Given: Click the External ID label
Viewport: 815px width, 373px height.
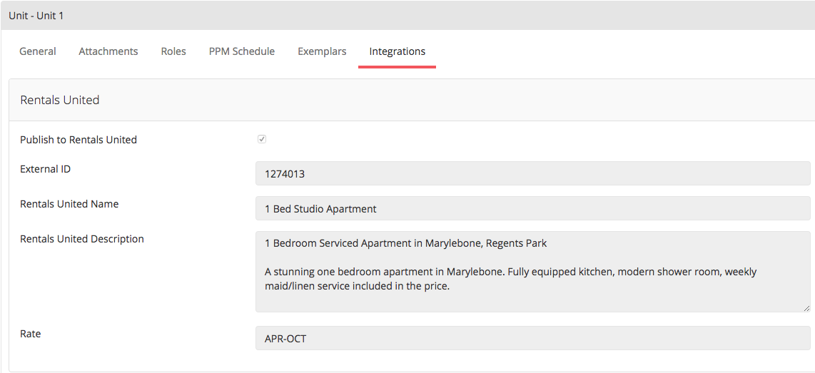Looking at the screenshot, I should (45, 169).
